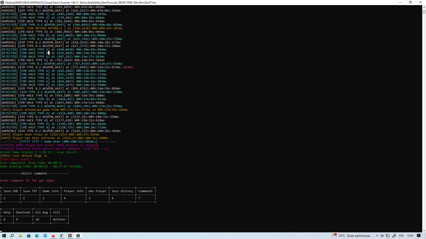Click 'Select command:' heading
Image resolution: width=426 pixels, height=239 pixels.
click(x=35, y=174)
